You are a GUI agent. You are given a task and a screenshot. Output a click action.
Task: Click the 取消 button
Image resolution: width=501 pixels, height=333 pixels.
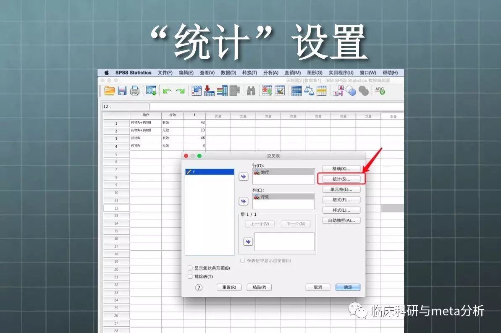[318, 287]
